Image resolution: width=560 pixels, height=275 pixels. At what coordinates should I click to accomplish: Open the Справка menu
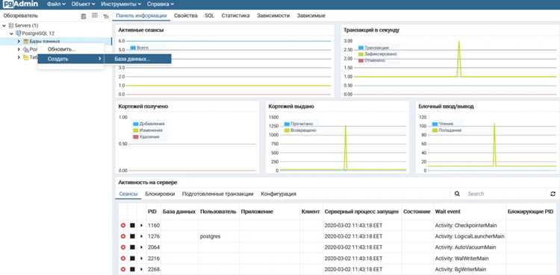point(161,4)
